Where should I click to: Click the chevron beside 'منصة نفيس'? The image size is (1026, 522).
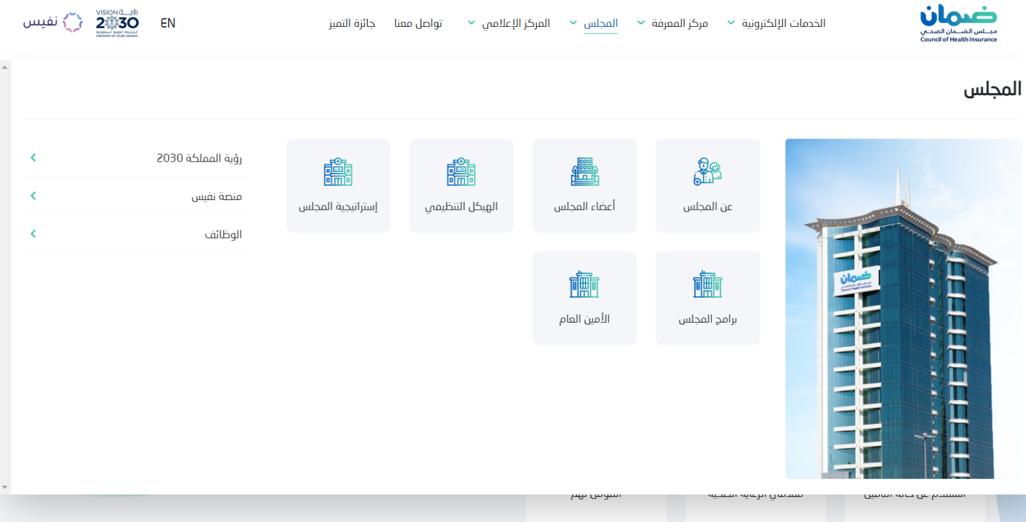pos(33,196)
